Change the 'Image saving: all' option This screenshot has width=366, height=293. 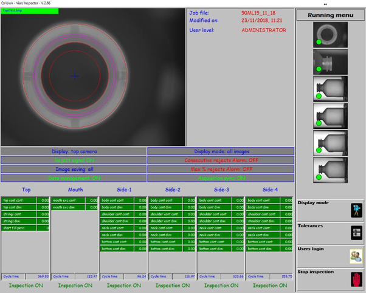pyautogui.click(x=73, y=169)
